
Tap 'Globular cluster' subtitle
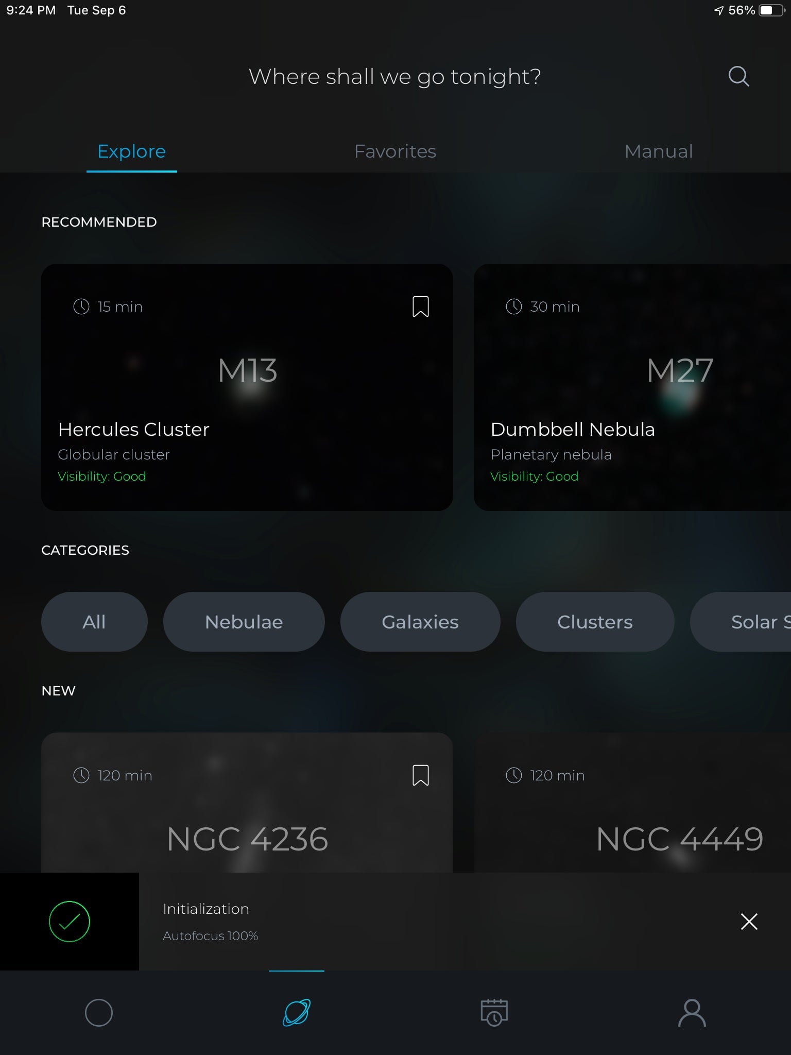point(114,455)
